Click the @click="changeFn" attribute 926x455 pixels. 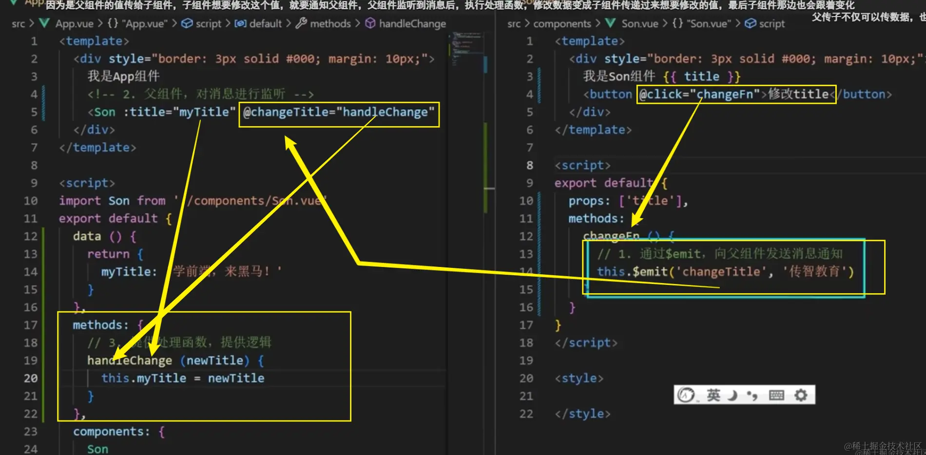pos(700,94)
